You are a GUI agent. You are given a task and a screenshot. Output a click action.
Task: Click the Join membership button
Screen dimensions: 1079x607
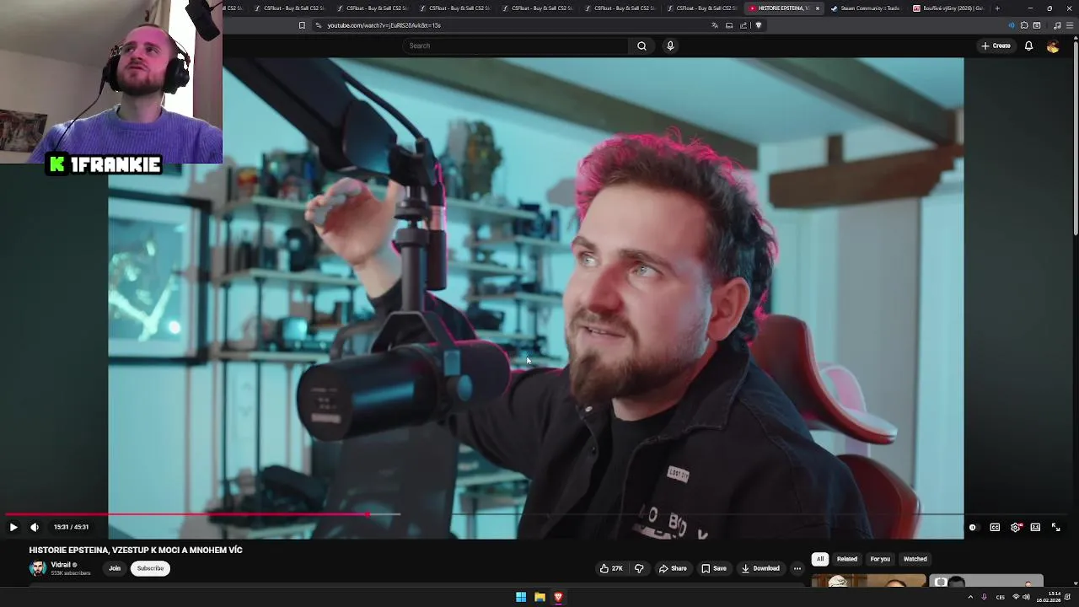point(115,568)
